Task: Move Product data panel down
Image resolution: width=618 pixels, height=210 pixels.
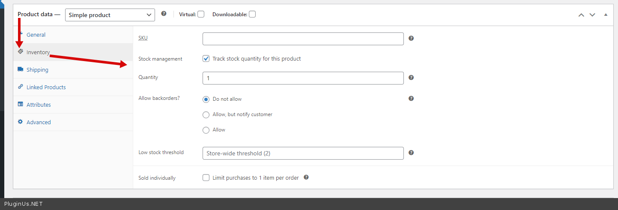Action: point(592,15)
